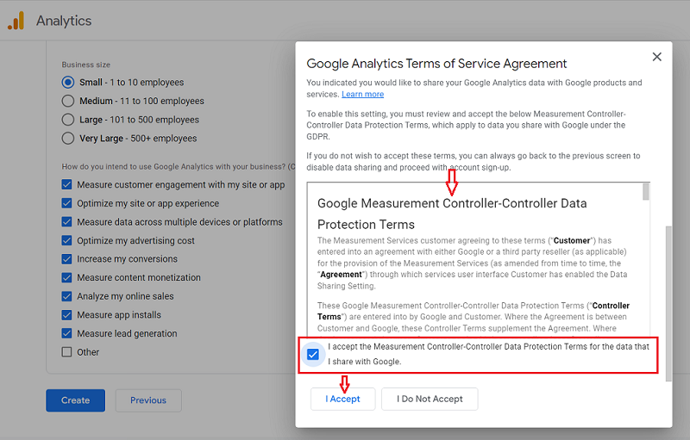Toggle Measure data across multiple devices
Screen dimensions: 690x440
click(x=66, y=222)
